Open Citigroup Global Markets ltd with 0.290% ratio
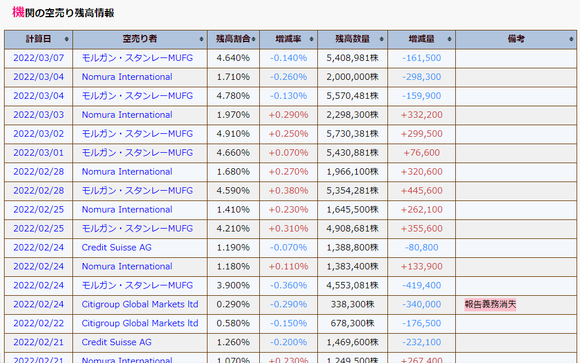The image size is (580, 363). coord(140,304)
